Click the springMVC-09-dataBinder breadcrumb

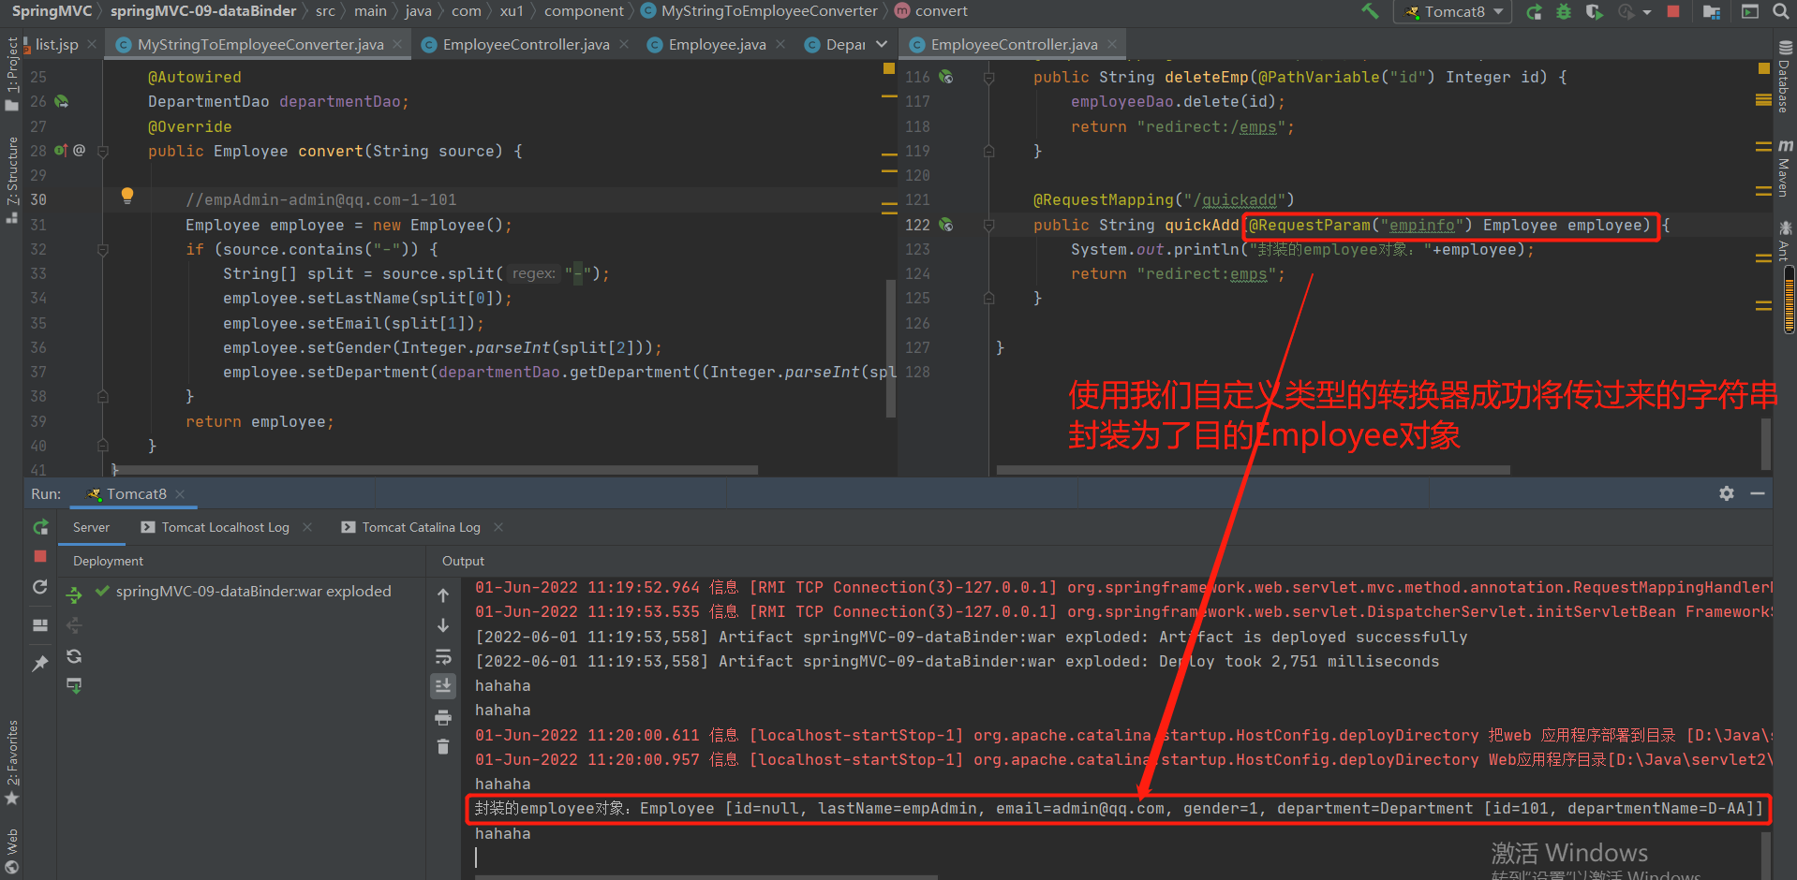tap(203, 11)
